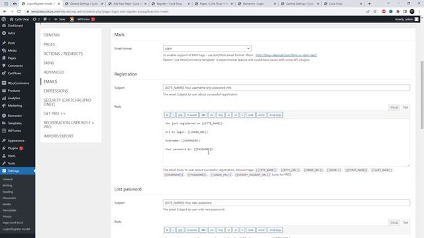Reload the page in the browser

pyautogui.click(x=19, y=12)
